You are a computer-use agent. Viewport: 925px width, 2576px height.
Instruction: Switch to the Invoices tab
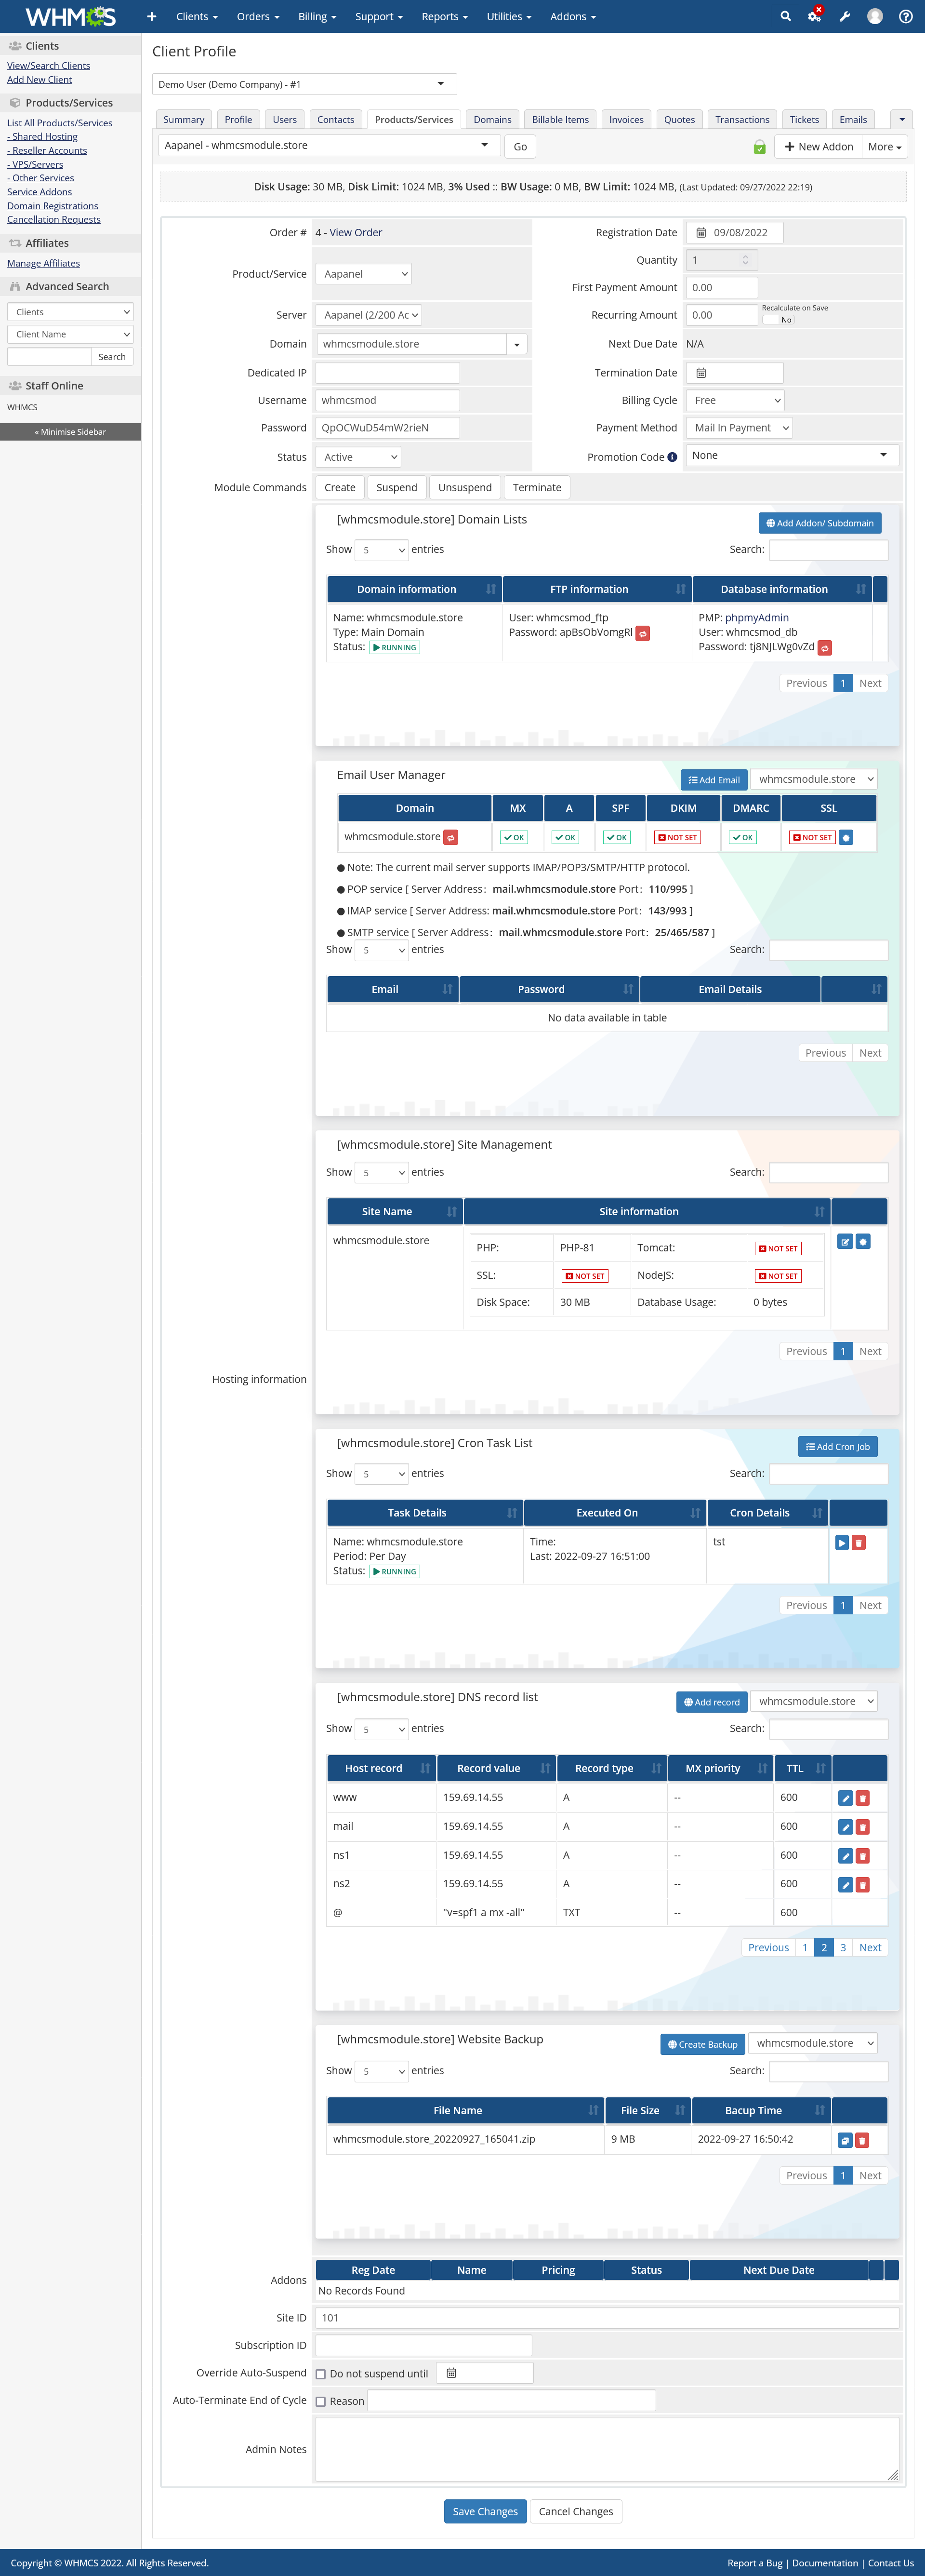coord(626,120)
